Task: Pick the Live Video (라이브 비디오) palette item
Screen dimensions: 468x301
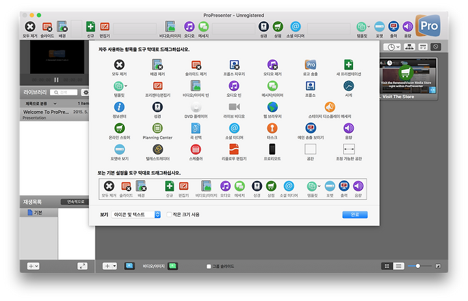Action: pyautogui.click(x=234, y=110)
